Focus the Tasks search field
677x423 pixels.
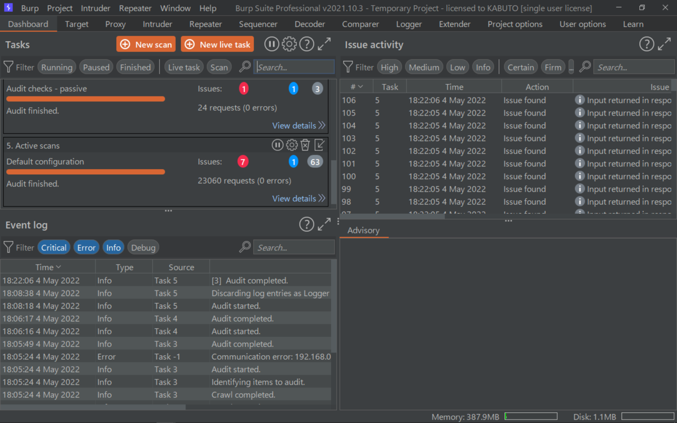point(294,67)
